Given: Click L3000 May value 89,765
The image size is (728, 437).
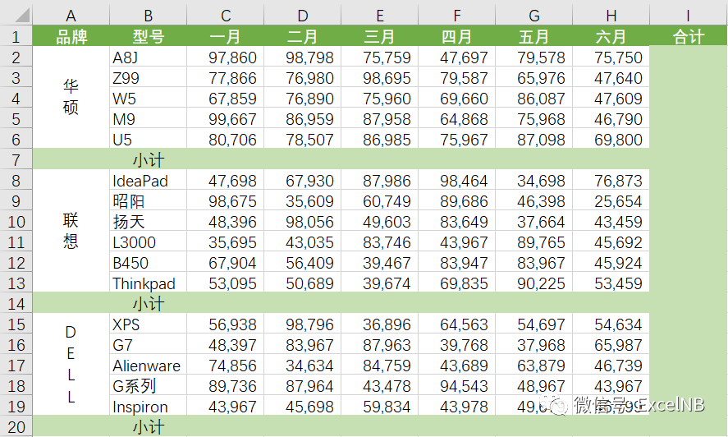Looking at the screenshot, I should coord(534,241).
